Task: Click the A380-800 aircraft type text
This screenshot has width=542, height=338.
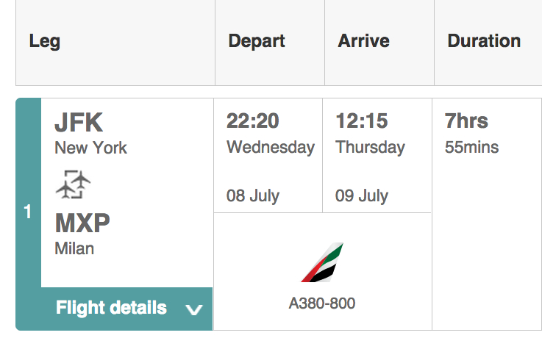Action: point(322,303)
